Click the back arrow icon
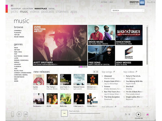Viewport: 162px width, 121px height. point(12,5)
